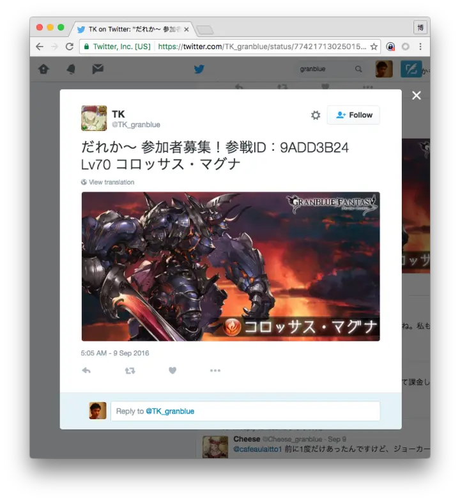Open the Granblue Fantasy tweet image
This screenshot has width=460, height=501.
[x=231, y=266]
